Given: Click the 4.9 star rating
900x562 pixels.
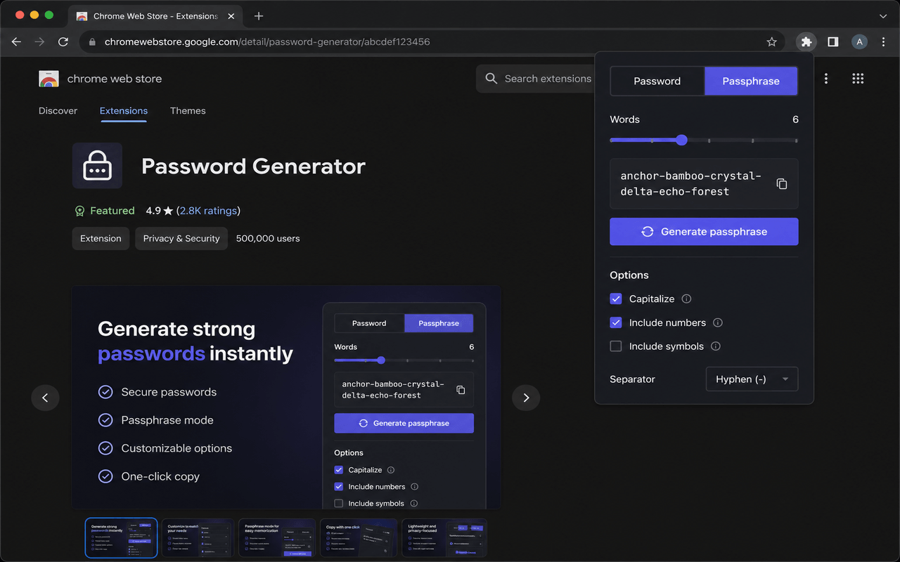Looking at the screenshot, I should point(159,211).
